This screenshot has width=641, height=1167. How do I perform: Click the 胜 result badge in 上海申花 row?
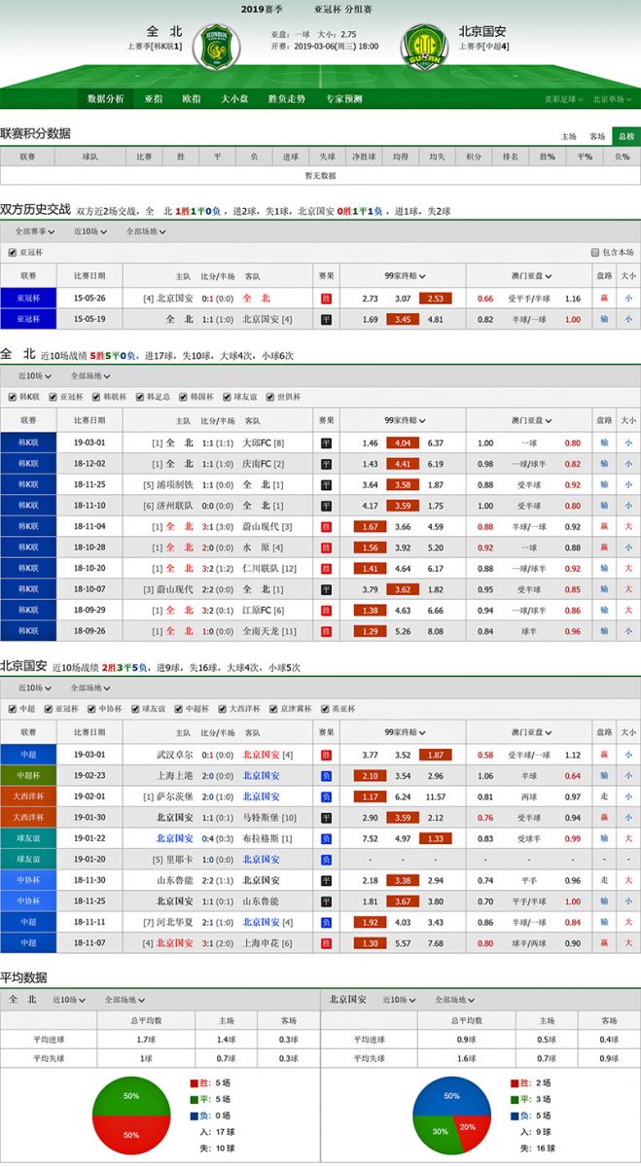(326, 943)
